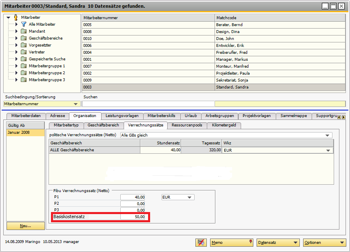Open the politische Verrechnungssätze dropdown
350x252 pixels.
coord(327,135)
